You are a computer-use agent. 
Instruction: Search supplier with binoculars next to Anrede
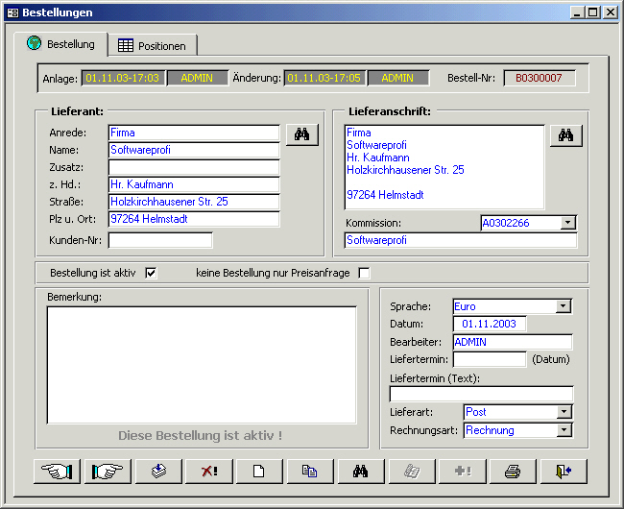coord(301,134)
